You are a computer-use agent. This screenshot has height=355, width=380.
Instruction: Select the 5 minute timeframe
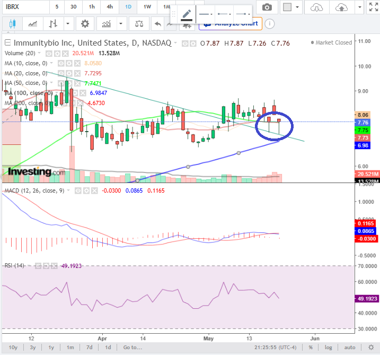click(x=57, y=7)
